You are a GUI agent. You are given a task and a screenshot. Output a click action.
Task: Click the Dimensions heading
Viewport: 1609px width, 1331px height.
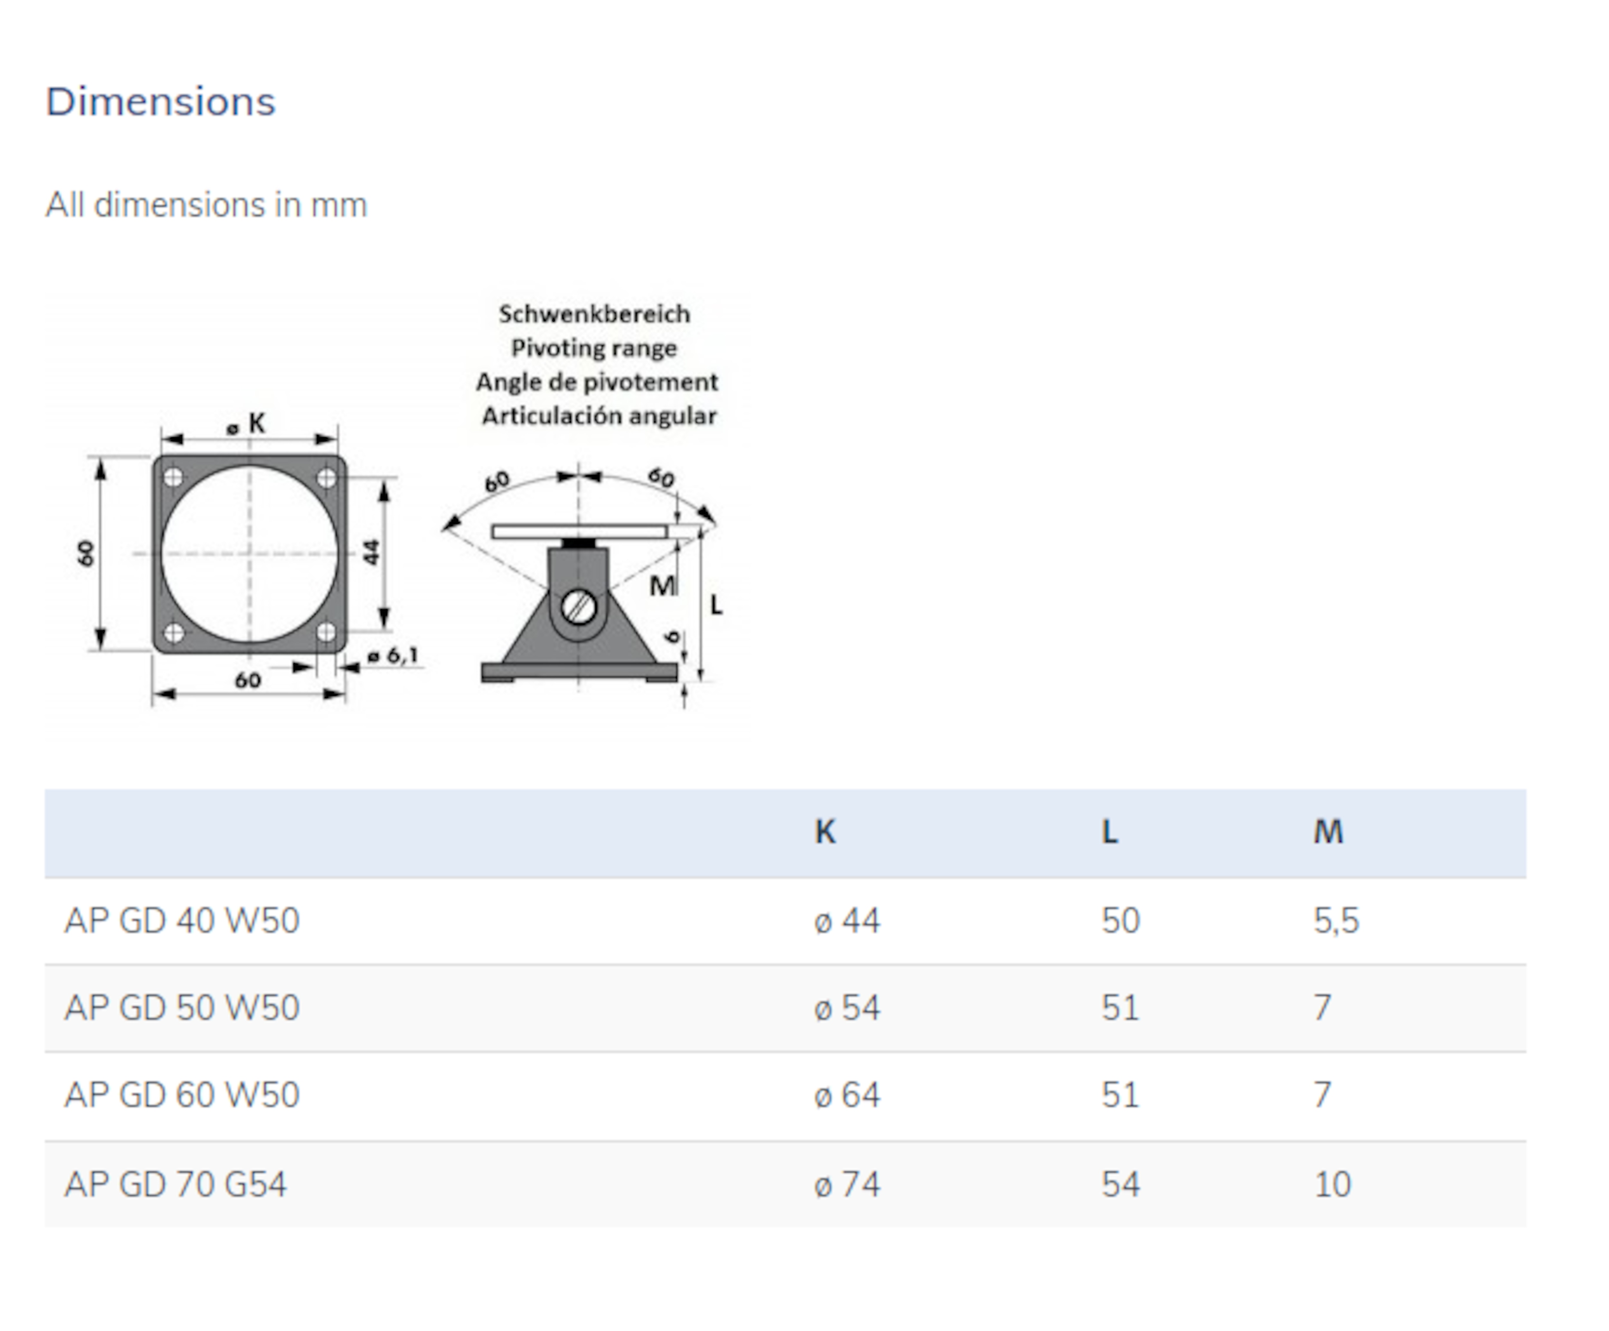160,102
